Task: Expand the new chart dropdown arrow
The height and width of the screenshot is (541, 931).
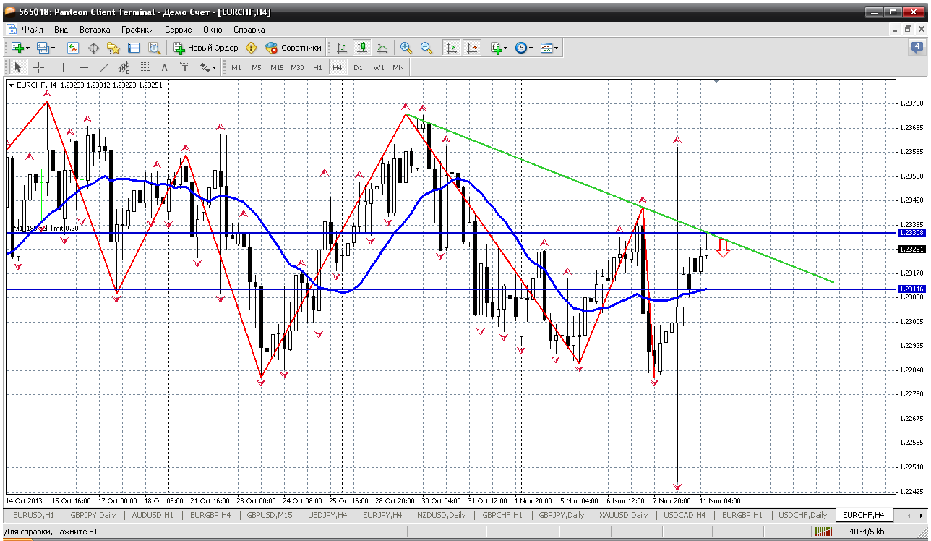Action: coord(28,48)
